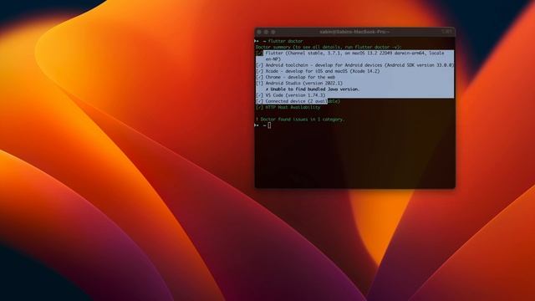The width and height of the screenshot is (535, 301).
Task: Click the terminal window title bar
Action: pos(354,32)
